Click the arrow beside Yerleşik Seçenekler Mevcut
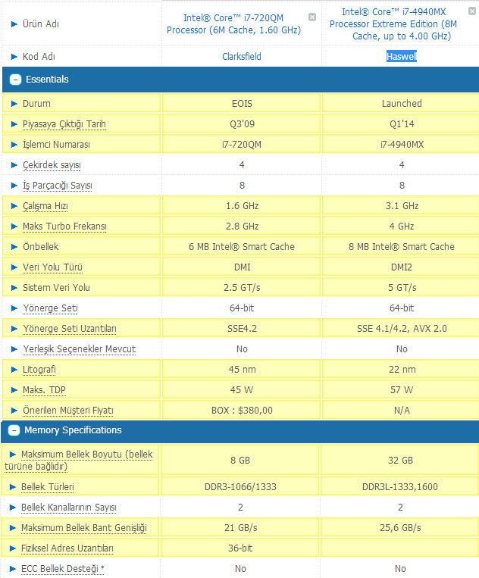 (14, 349)
